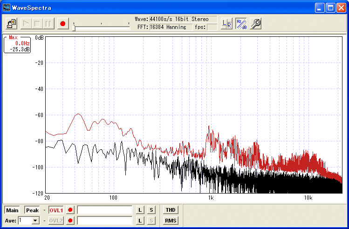Click the L load button for OVL1

140,210
